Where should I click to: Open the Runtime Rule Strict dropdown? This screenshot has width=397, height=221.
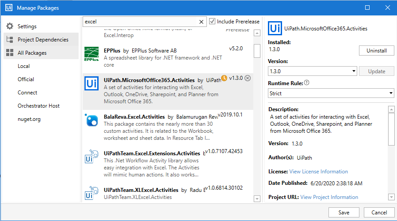(x=331, y=93)
